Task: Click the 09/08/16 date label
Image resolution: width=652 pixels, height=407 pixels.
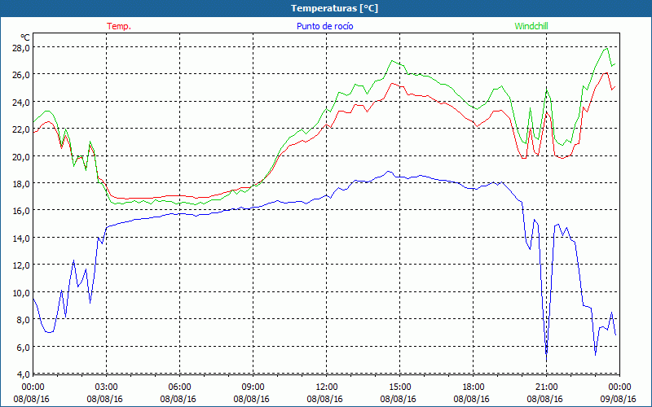Action: (619, 399)
